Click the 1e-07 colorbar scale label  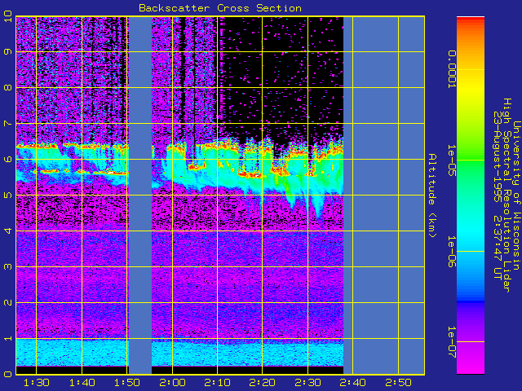click(x=452, y=342)
